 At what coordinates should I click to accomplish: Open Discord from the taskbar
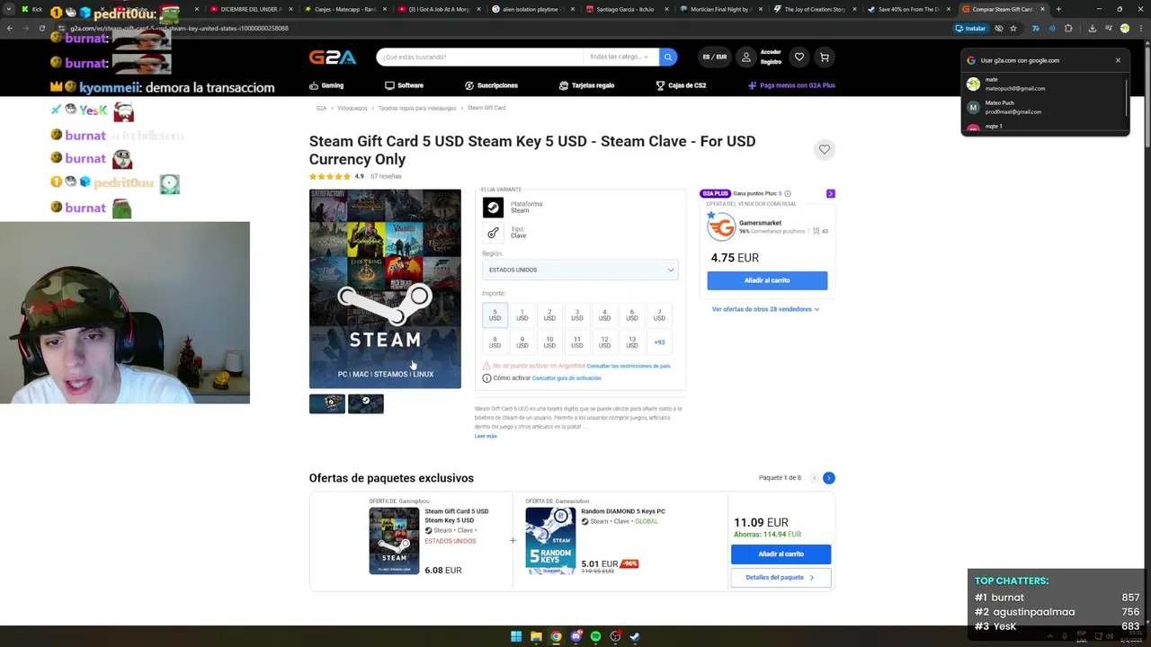point(576,636)
